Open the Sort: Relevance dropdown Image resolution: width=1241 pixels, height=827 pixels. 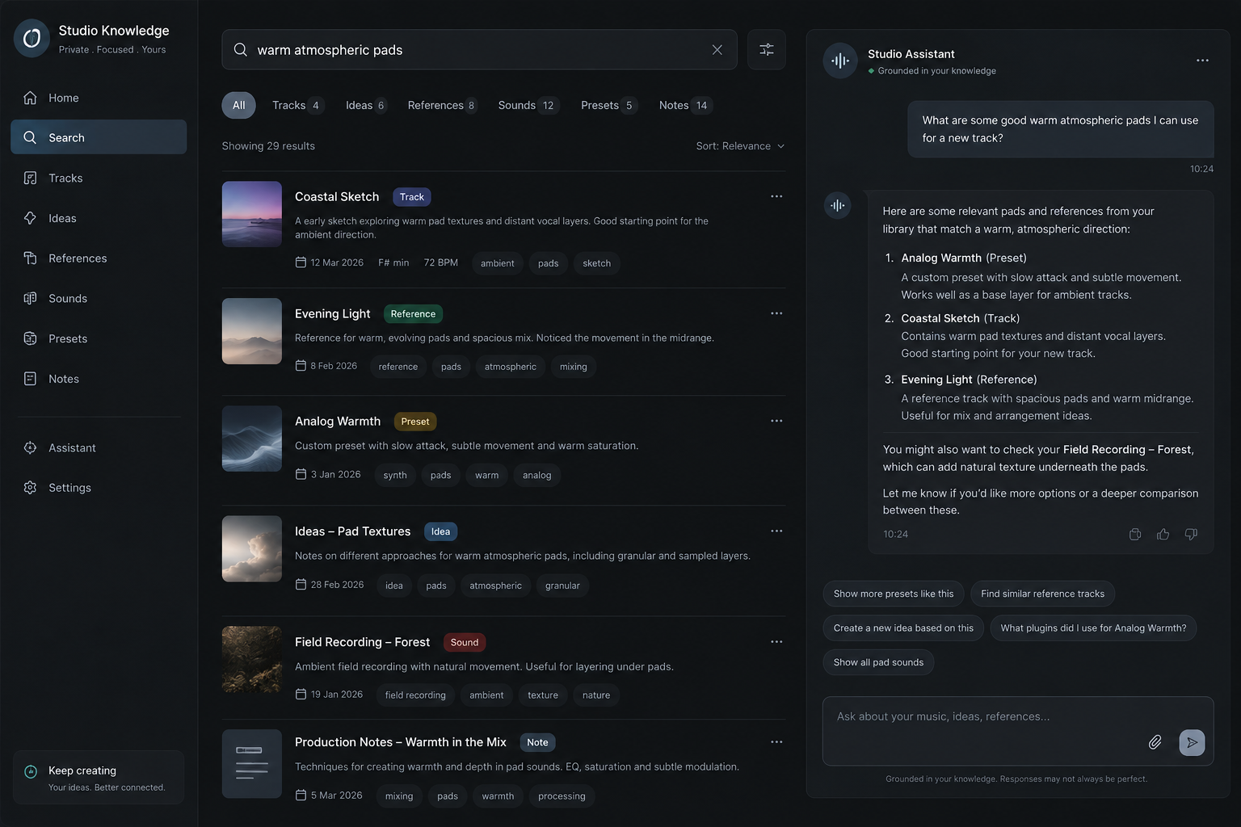[x=740, y=146]
